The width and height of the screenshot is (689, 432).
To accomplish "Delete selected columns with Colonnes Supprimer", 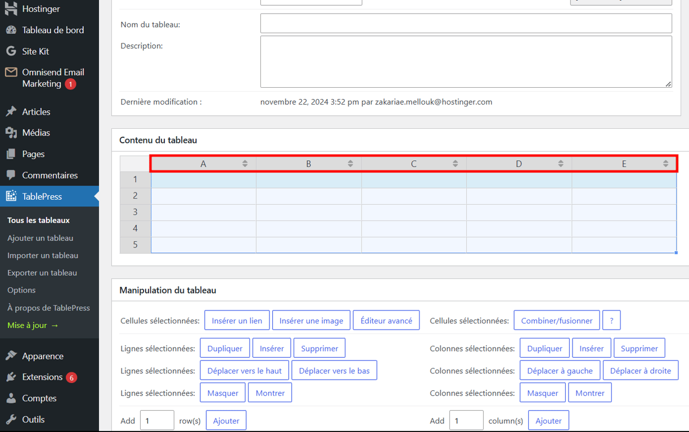I will (x=640, y=348).
